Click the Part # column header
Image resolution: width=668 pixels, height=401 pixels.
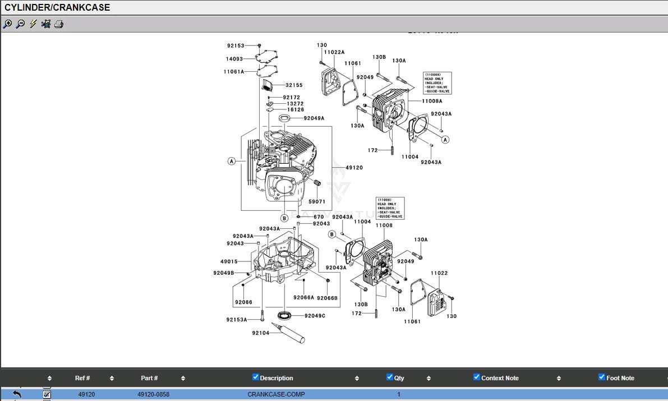click(149, 378)
